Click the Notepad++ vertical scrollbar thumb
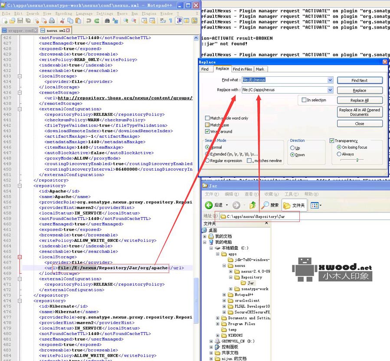This screenshot has width=390, height=361. (x=196, y=300)
